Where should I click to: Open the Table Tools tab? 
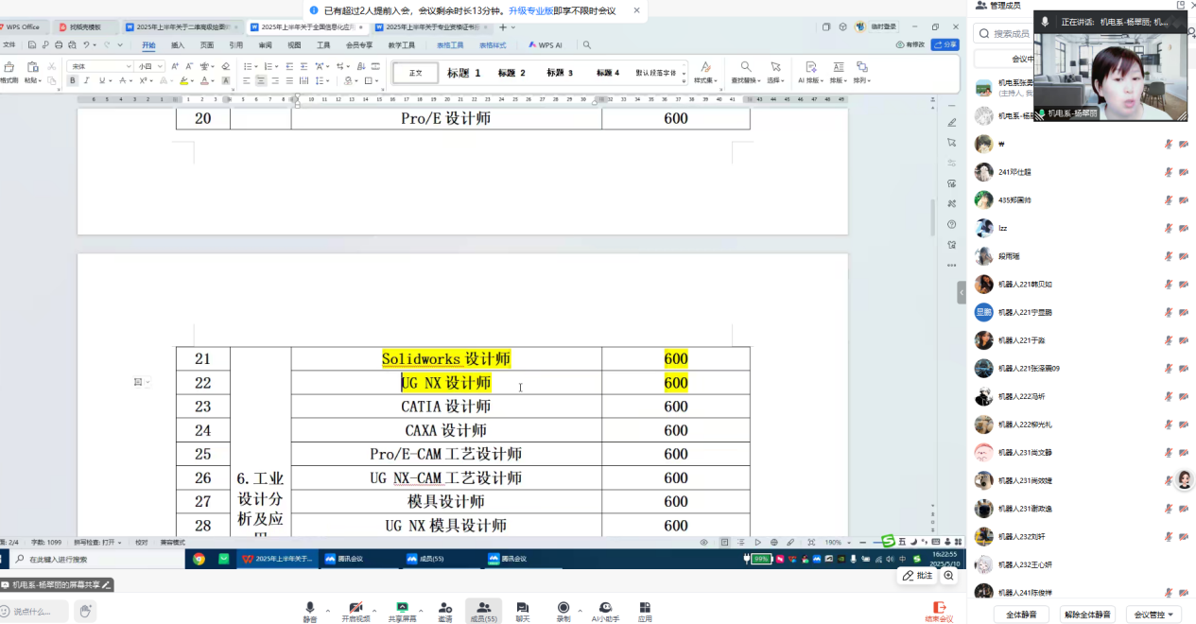click(451, 44)
